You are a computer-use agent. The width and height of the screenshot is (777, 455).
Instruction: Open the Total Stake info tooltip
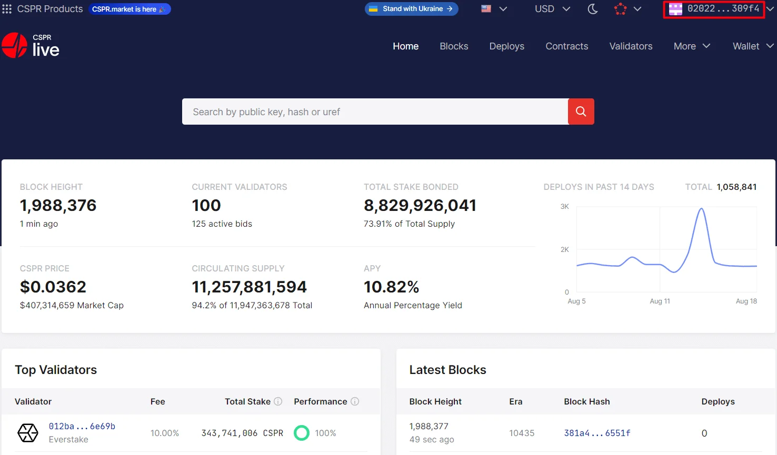coord(278,401)
